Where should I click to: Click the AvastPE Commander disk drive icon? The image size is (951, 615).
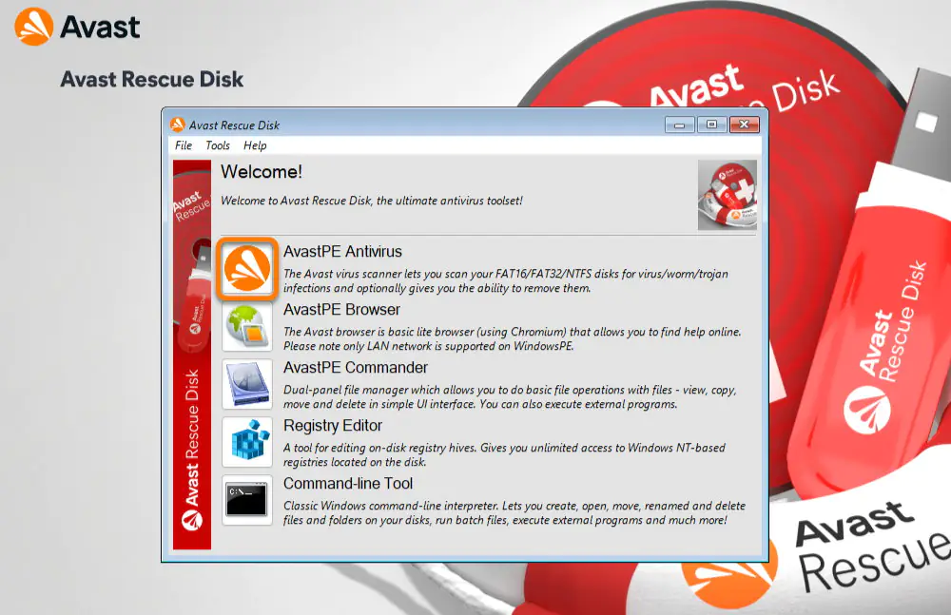(247, 383)
